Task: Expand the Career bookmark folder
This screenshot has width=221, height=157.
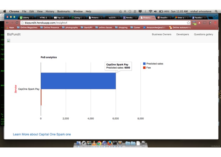Action: click(x=135, y=27)
